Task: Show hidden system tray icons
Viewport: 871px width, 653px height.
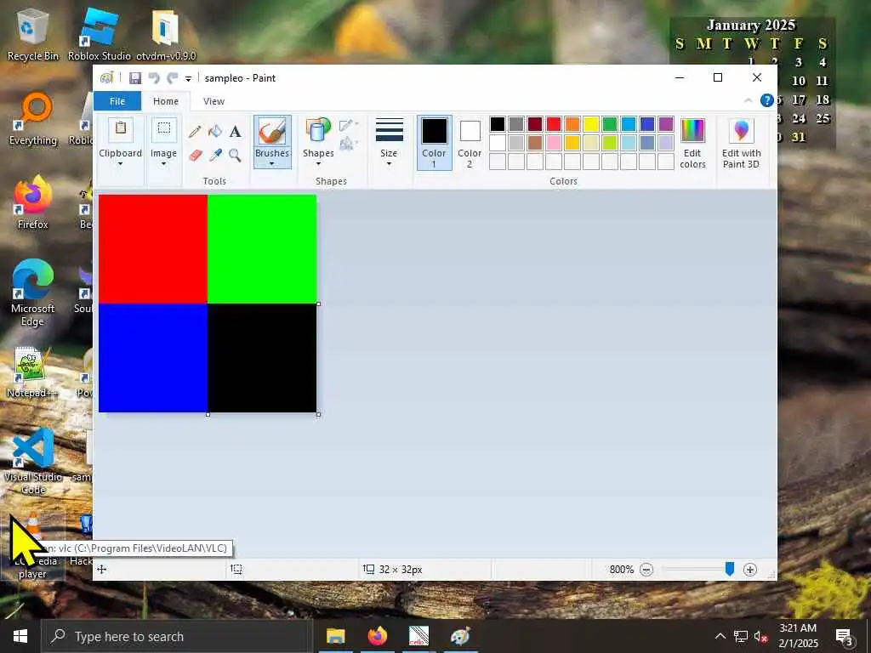Action: click(x=720, y=636)
